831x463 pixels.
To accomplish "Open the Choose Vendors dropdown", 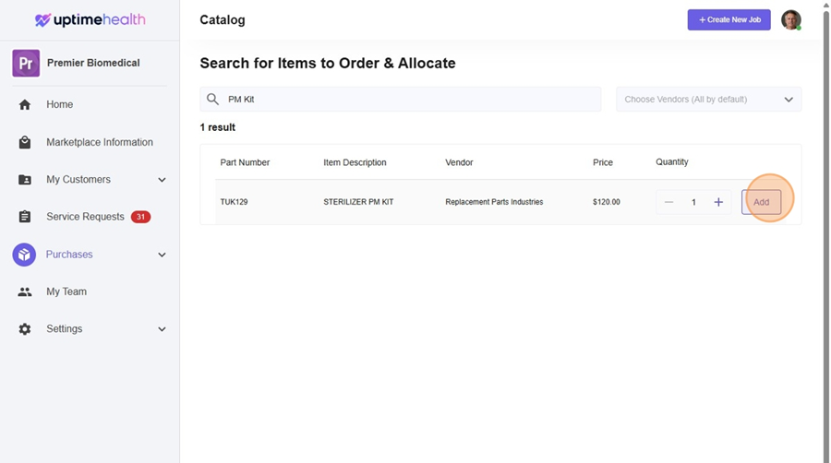I will pos(708,100).
